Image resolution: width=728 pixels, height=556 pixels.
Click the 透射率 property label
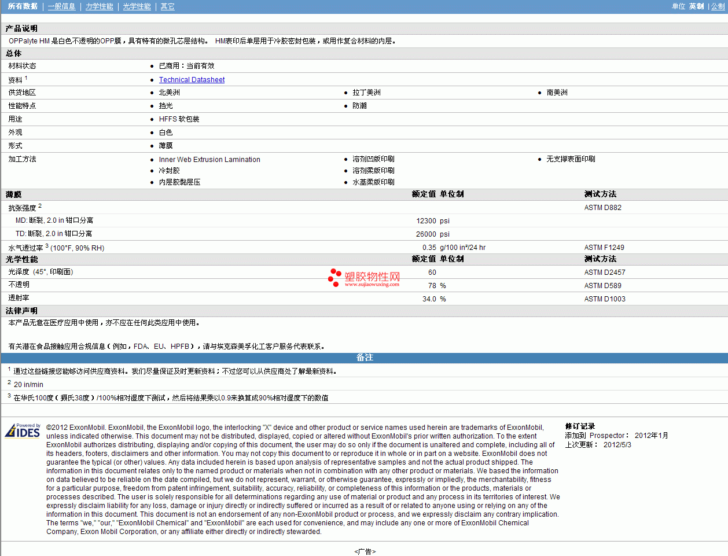tap(19, 298)
